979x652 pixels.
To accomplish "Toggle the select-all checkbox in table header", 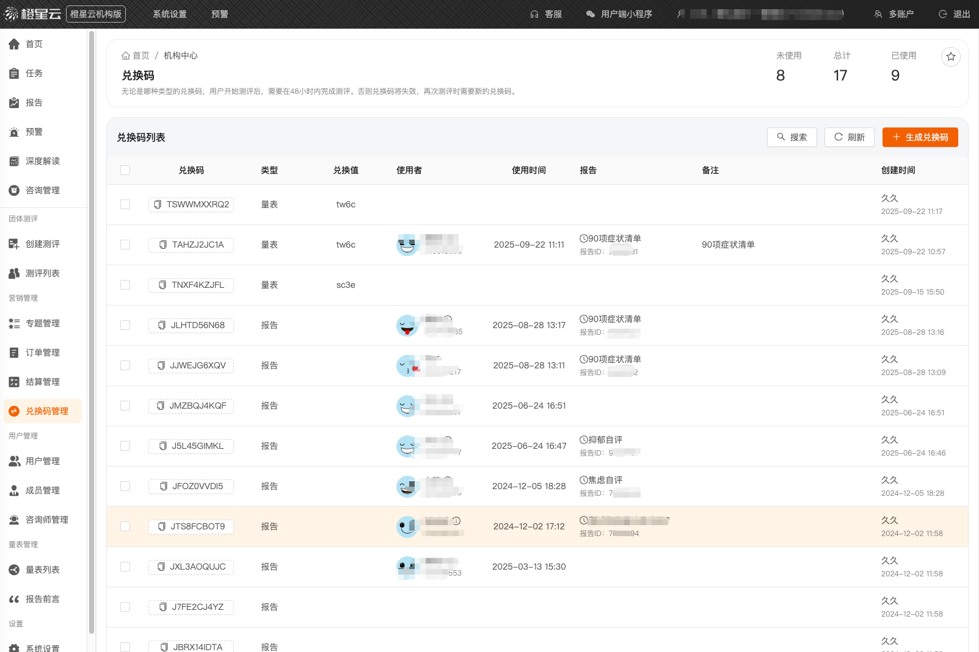I will [125, 170].
